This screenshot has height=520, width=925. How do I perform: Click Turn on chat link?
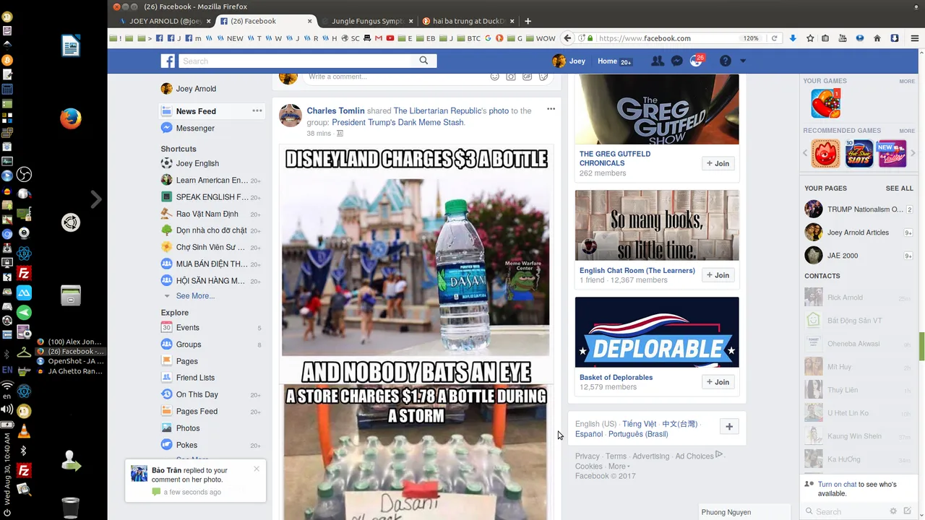point(837,485)
